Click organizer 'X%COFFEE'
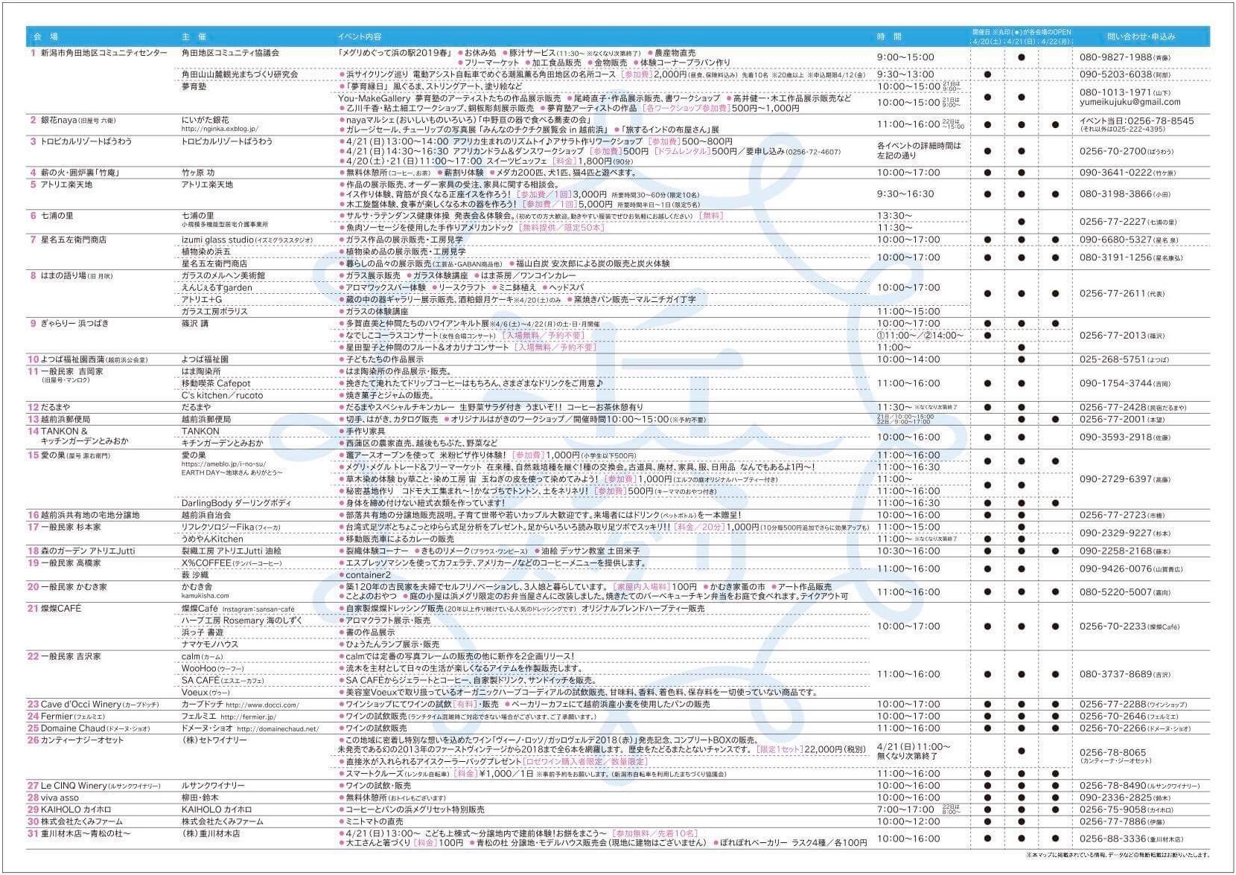 tap(206, 563)
